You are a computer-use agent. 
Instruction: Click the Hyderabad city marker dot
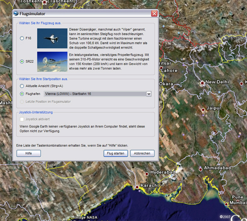(x=147, y=174)
